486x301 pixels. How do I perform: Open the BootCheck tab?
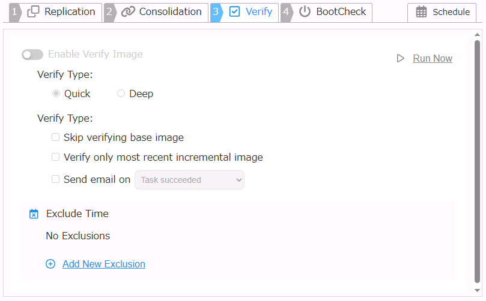click(341, 12)
